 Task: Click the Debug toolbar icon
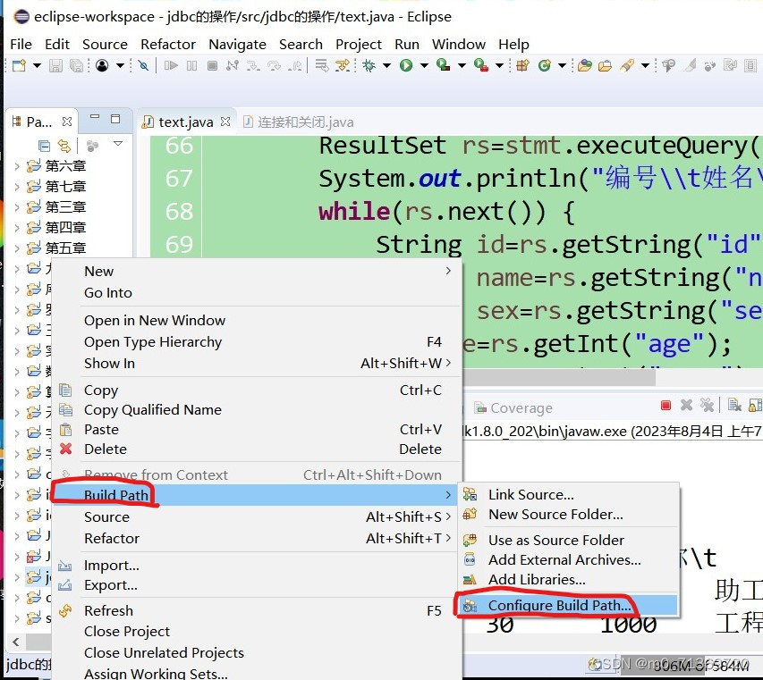coord(369,65)
